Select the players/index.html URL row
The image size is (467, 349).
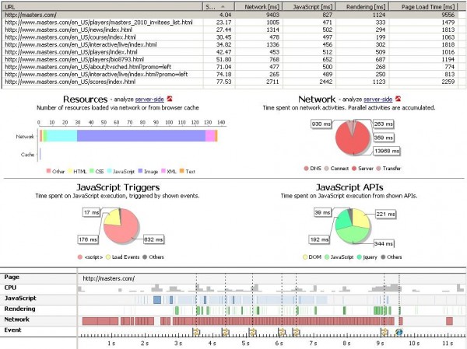pos(230,52)
